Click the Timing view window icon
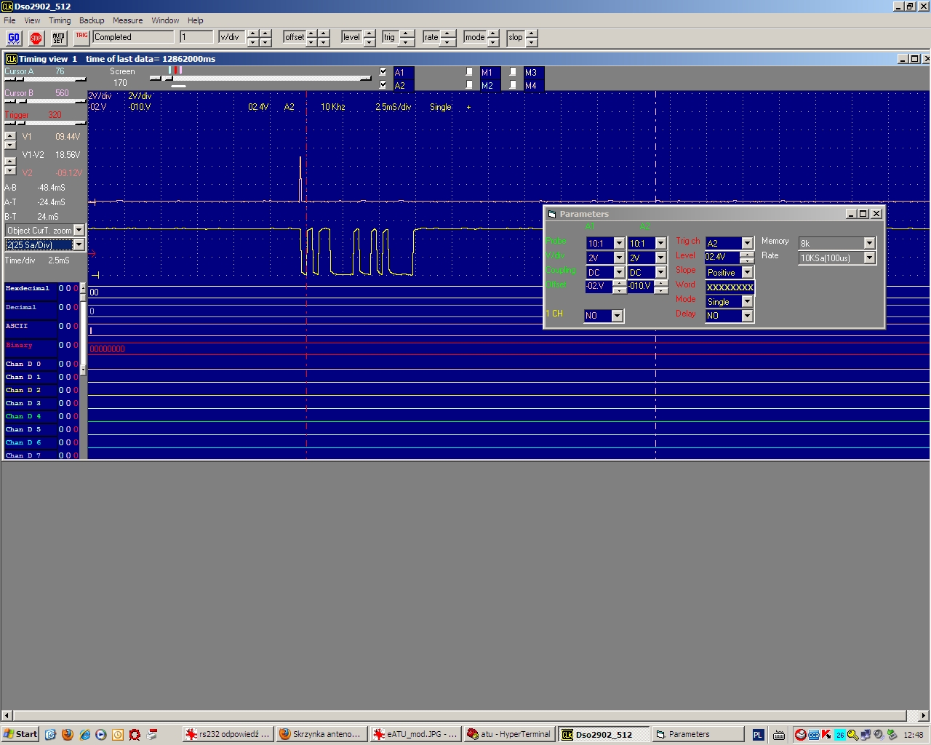931x745 pixels. tap(11, 59)
